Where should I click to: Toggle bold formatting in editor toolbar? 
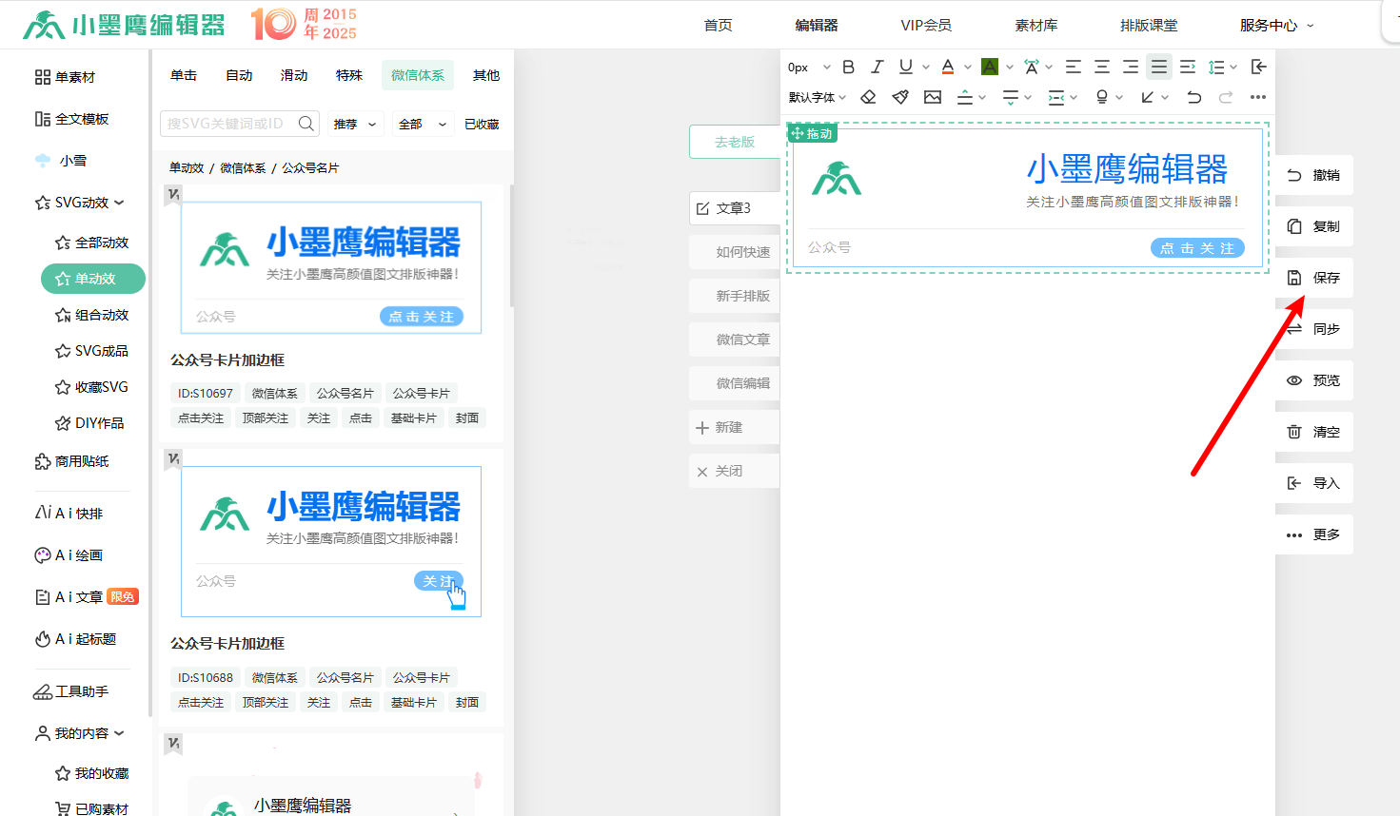click(848, 67)
